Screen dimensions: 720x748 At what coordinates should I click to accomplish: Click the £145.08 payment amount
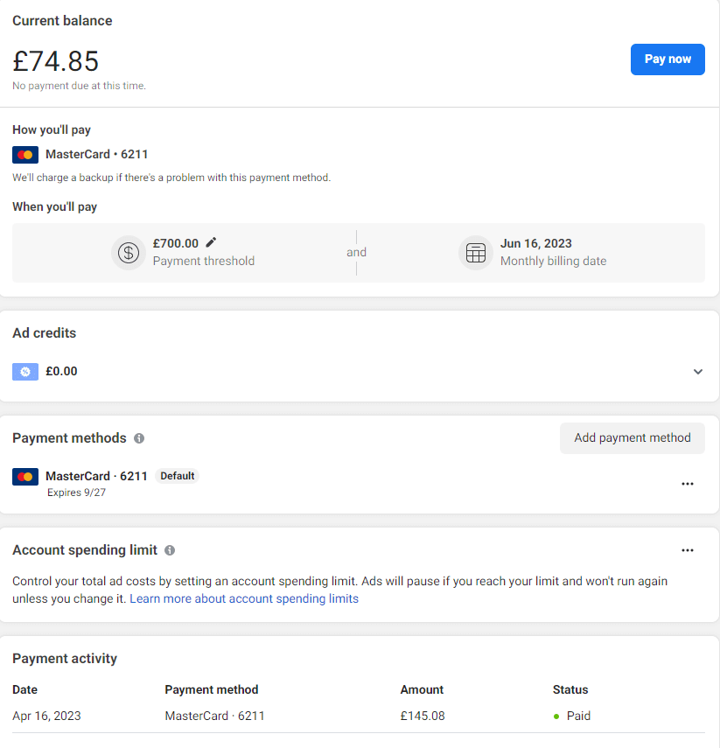pos(423,716)
